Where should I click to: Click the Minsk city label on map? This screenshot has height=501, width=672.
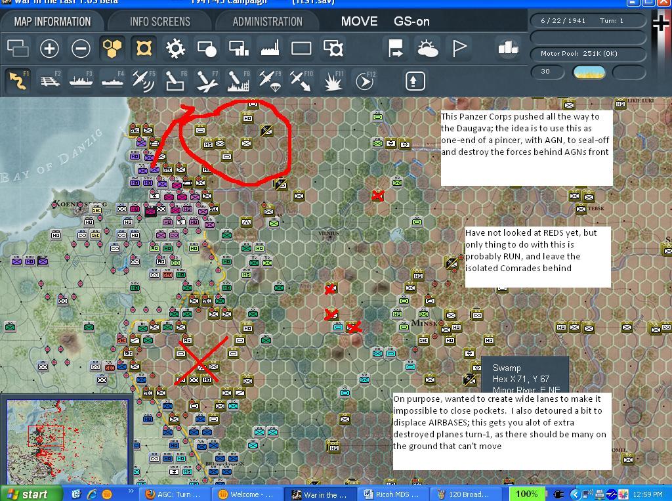tap(425, 322)
